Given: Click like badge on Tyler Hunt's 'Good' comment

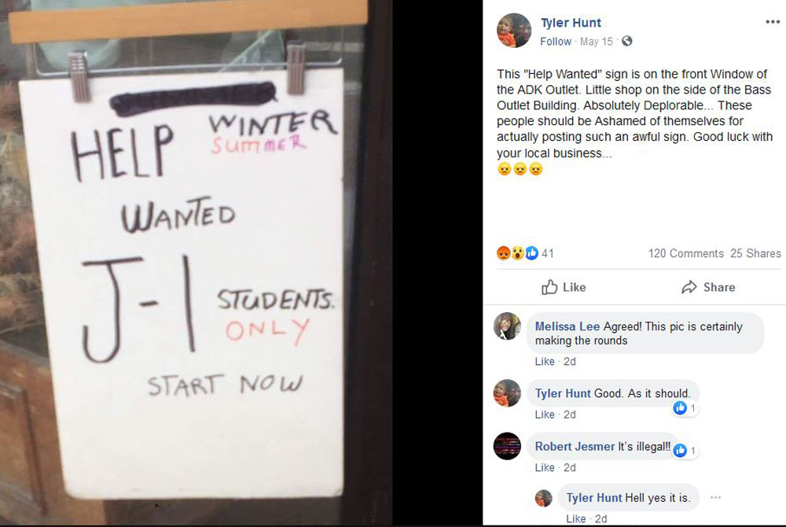Looking at the screenshot, I should (680, 407).
